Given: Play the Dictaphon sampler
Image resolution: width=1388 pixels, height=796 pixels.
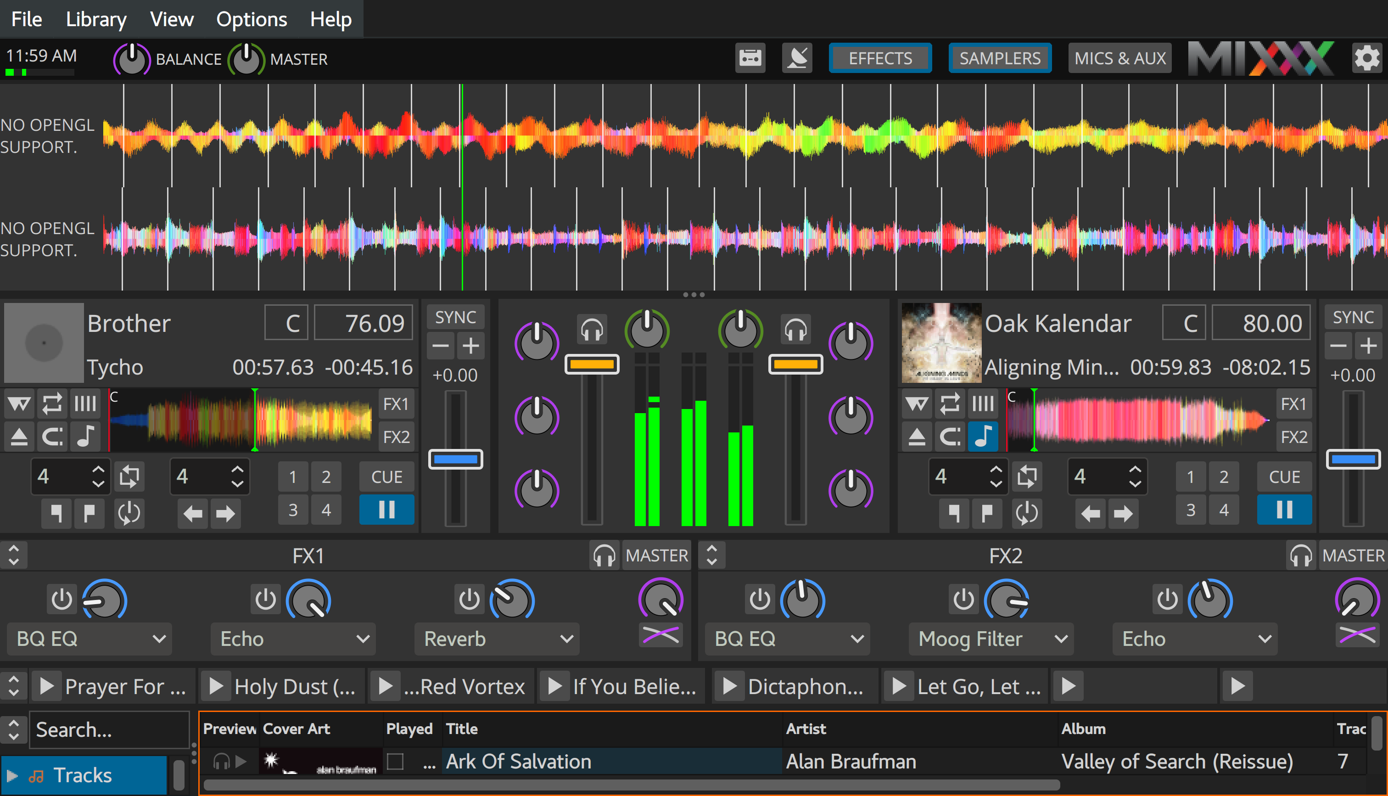Looking at the screenshot, I should pyautogui.click(x=730, y=686).
